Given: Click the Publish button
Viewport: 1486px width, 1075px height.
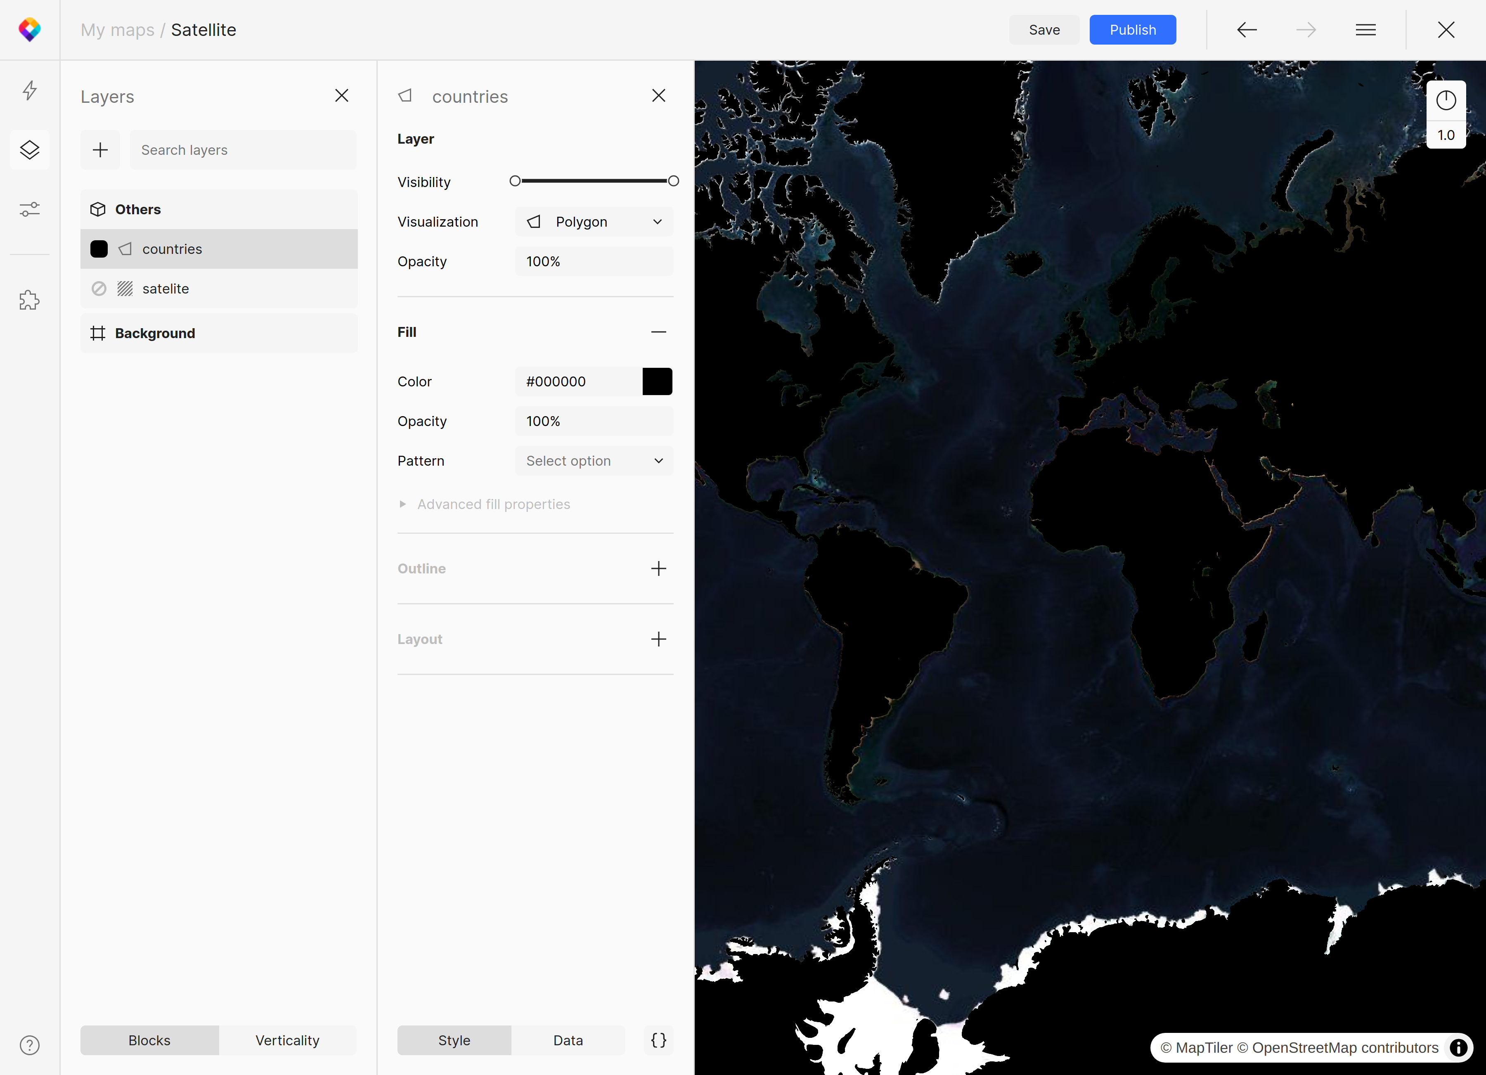Looking at the screenshot, I should [1132, 30].
